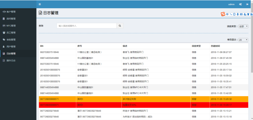Open Sogou emoji smiley icon
Viewport: 253px width, 120px height.
[234, 14]
